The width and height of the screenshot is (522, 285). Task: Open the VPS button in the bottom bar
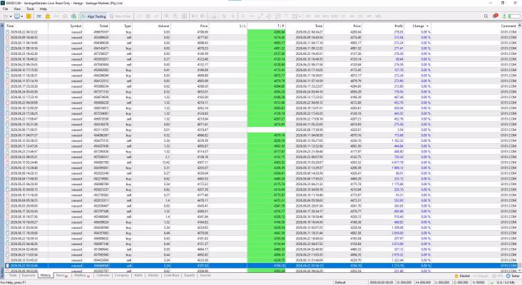point(497,276)
